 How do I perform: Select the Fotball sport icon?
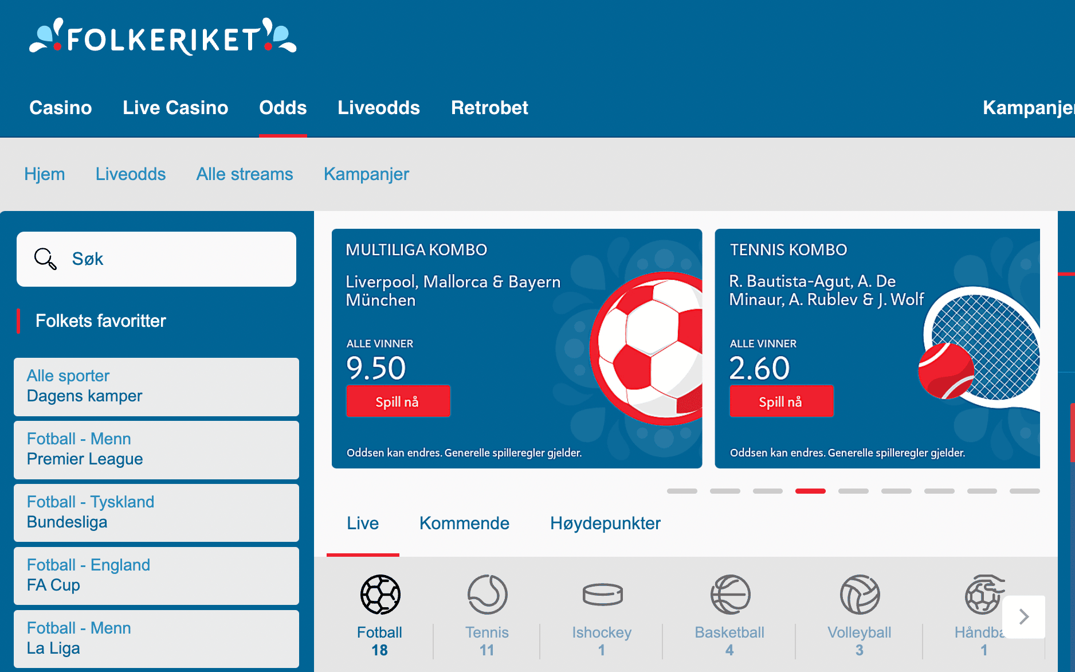[379, 595]
